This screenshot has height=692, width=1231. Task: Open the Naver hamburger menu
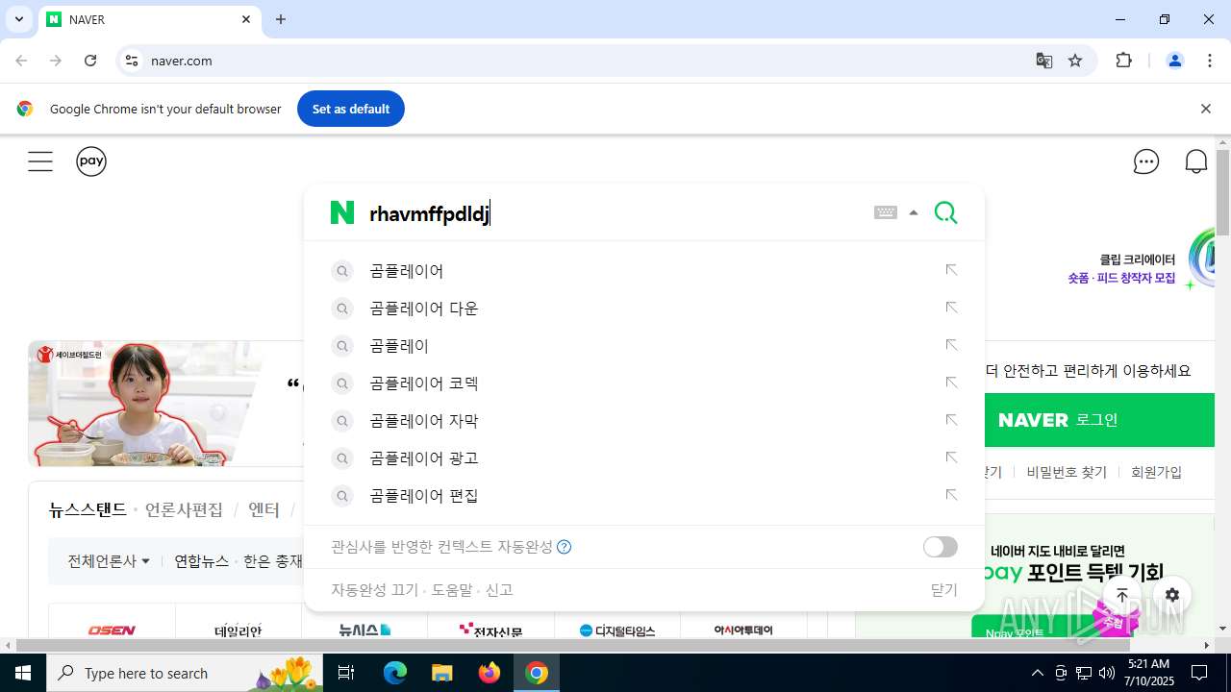pos(40,161)
